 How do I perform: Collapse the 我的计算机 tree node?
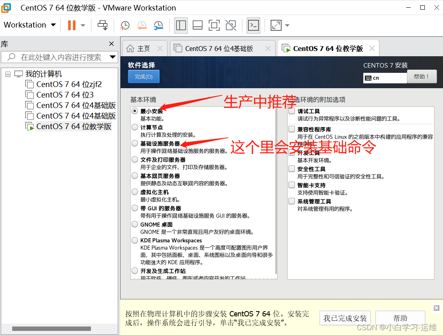8,74
